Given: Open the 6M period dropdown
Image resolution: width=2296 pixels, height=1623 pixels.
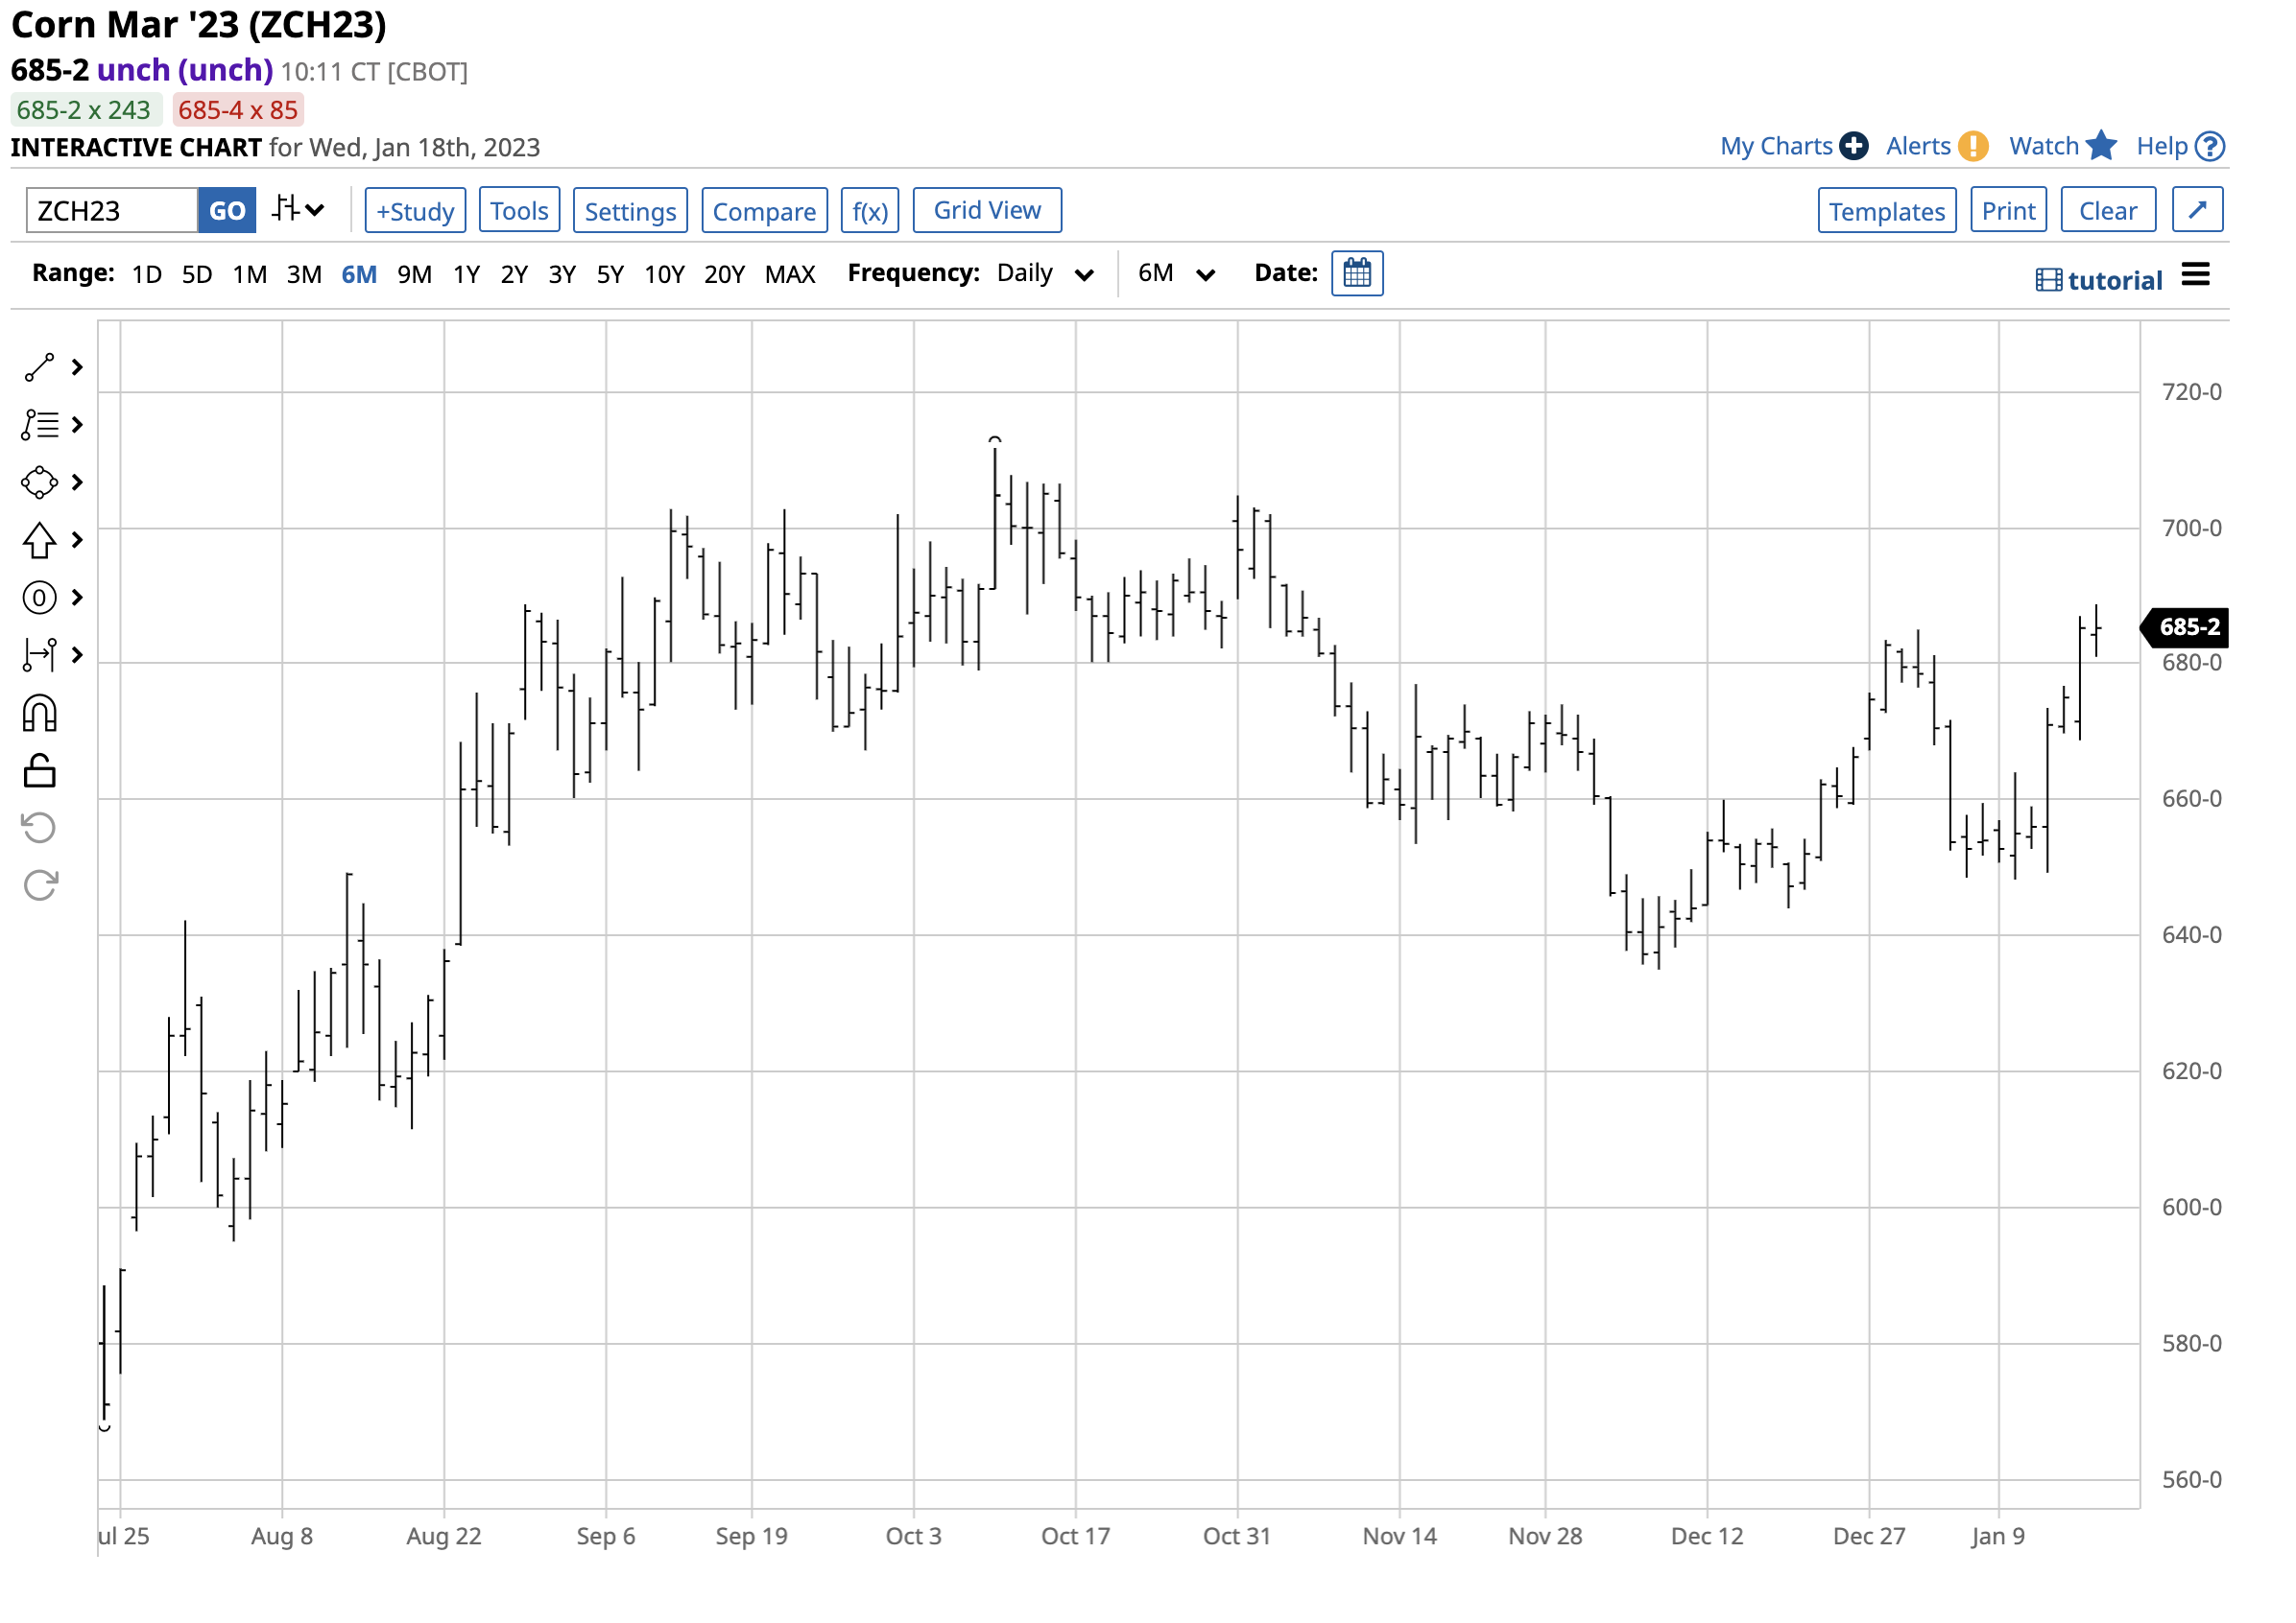Looking at the screenshot, I should click(x=1176, y=273).
